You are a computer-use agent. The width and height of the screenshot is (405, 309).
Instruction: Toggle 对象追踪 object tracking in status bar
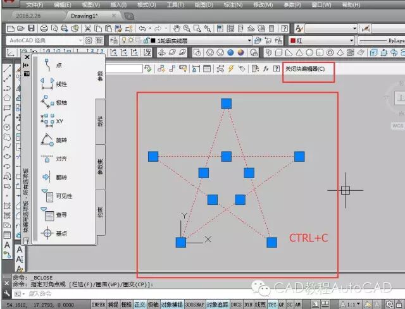coord(217,305)
